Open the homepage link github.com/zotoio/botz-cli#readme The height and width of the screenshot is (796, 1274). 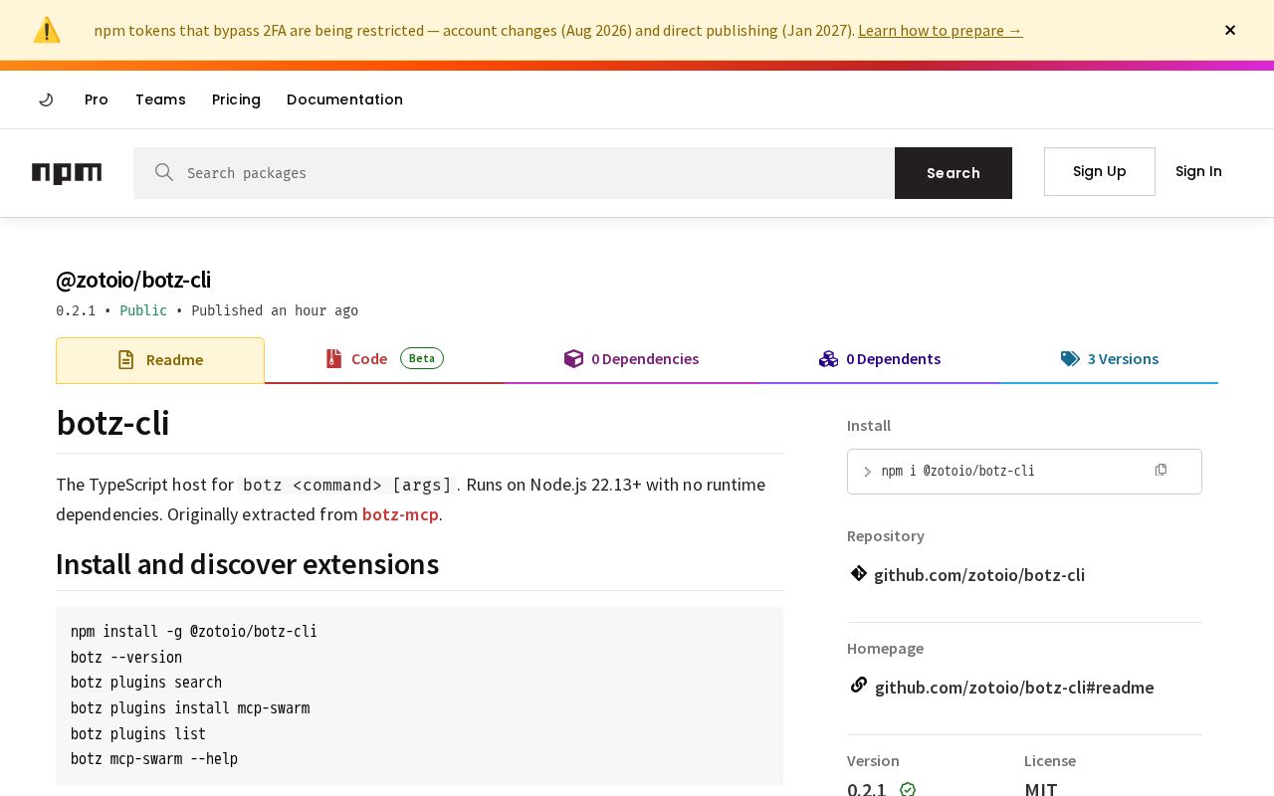tap(1014, 688)
